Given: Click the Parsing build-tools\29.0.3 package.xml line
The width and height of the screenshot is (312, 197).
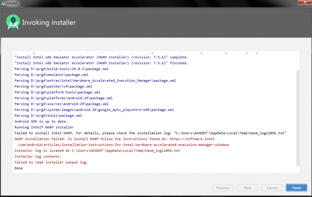Looking at the screenshot, I should pos(61,69).
